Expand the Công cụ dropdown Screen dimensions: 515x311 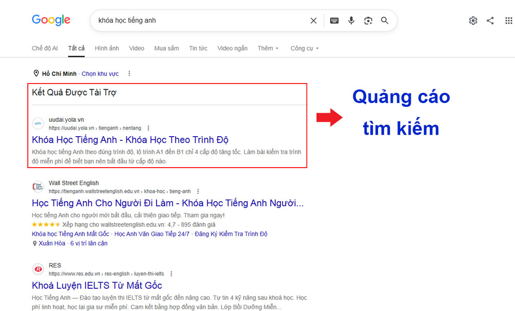tap(304, 48)
